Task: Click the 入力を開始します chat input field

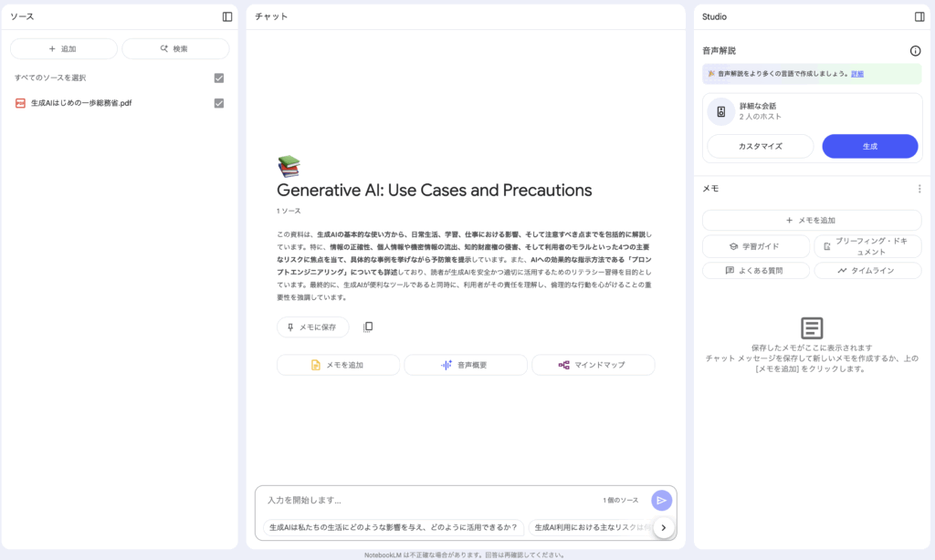Action: (x=429, y=500)
